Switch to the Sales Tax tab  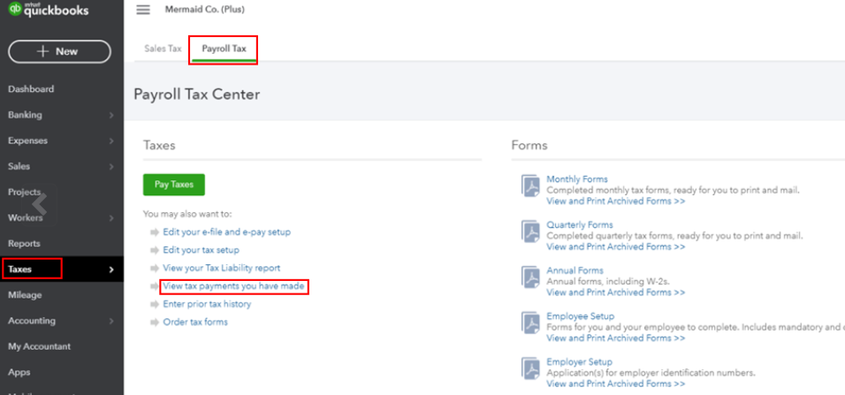163,49
